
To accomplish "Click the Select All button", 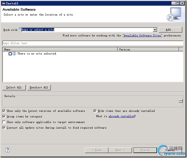I will tap(14, 87).
